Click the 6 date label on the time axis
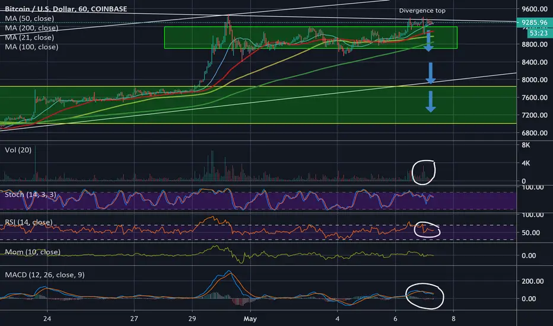Viewport: 553px width, 326px height. (x=395, y=319)
